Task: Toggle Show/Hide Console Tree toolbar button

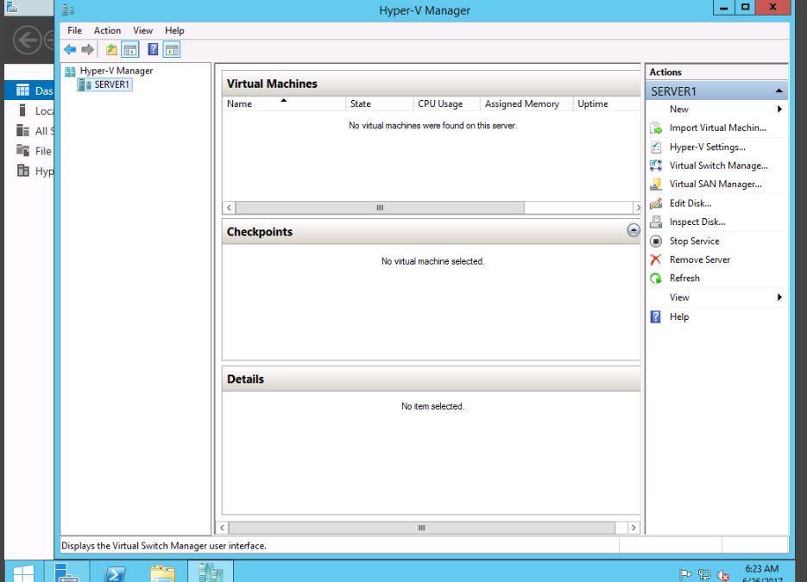Action: pyautogui.click(x=130, y=50)
